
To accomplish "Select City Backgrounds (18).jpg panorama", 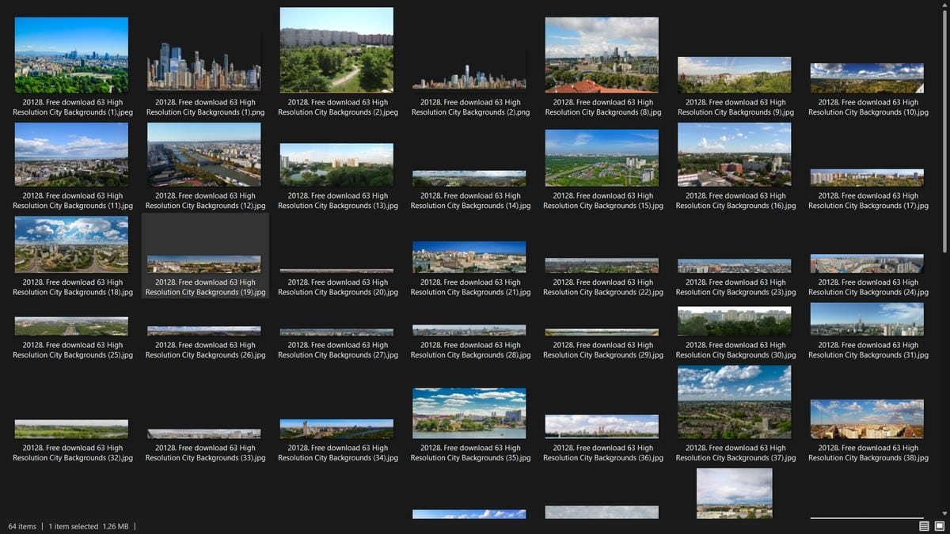I will tap(71, 244).
